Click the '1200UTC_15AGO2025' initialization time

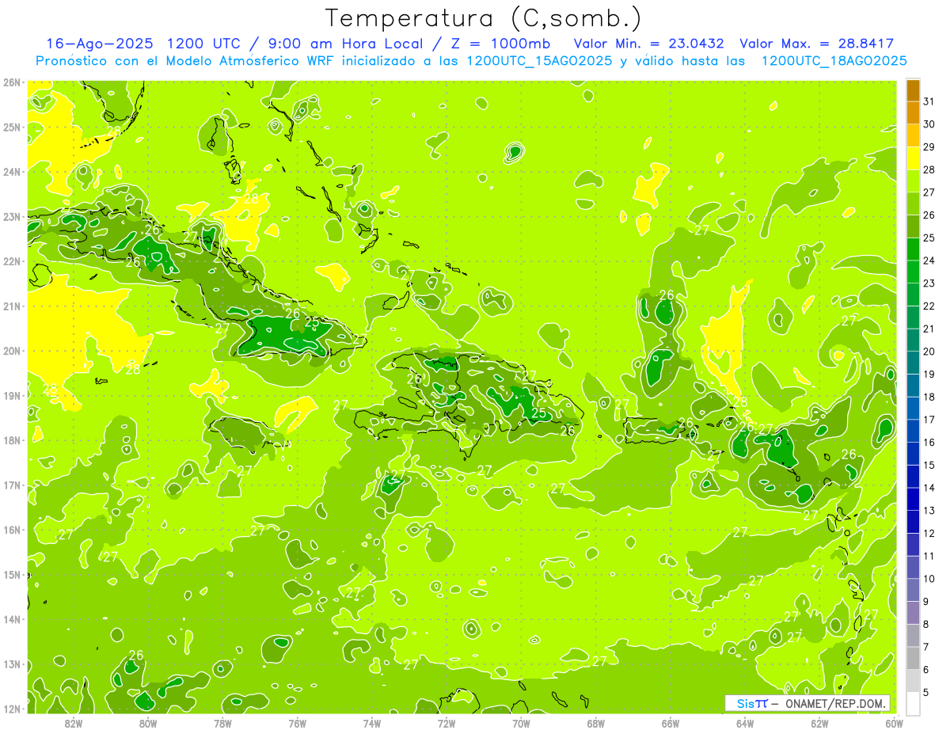[538, 61]
